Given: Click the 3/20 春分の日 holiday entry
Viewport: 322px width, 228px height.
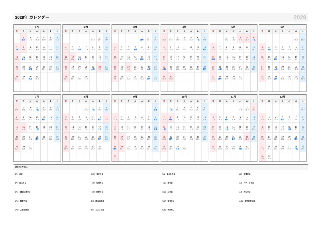Looking at the screenshot, I should pos(97,174).
